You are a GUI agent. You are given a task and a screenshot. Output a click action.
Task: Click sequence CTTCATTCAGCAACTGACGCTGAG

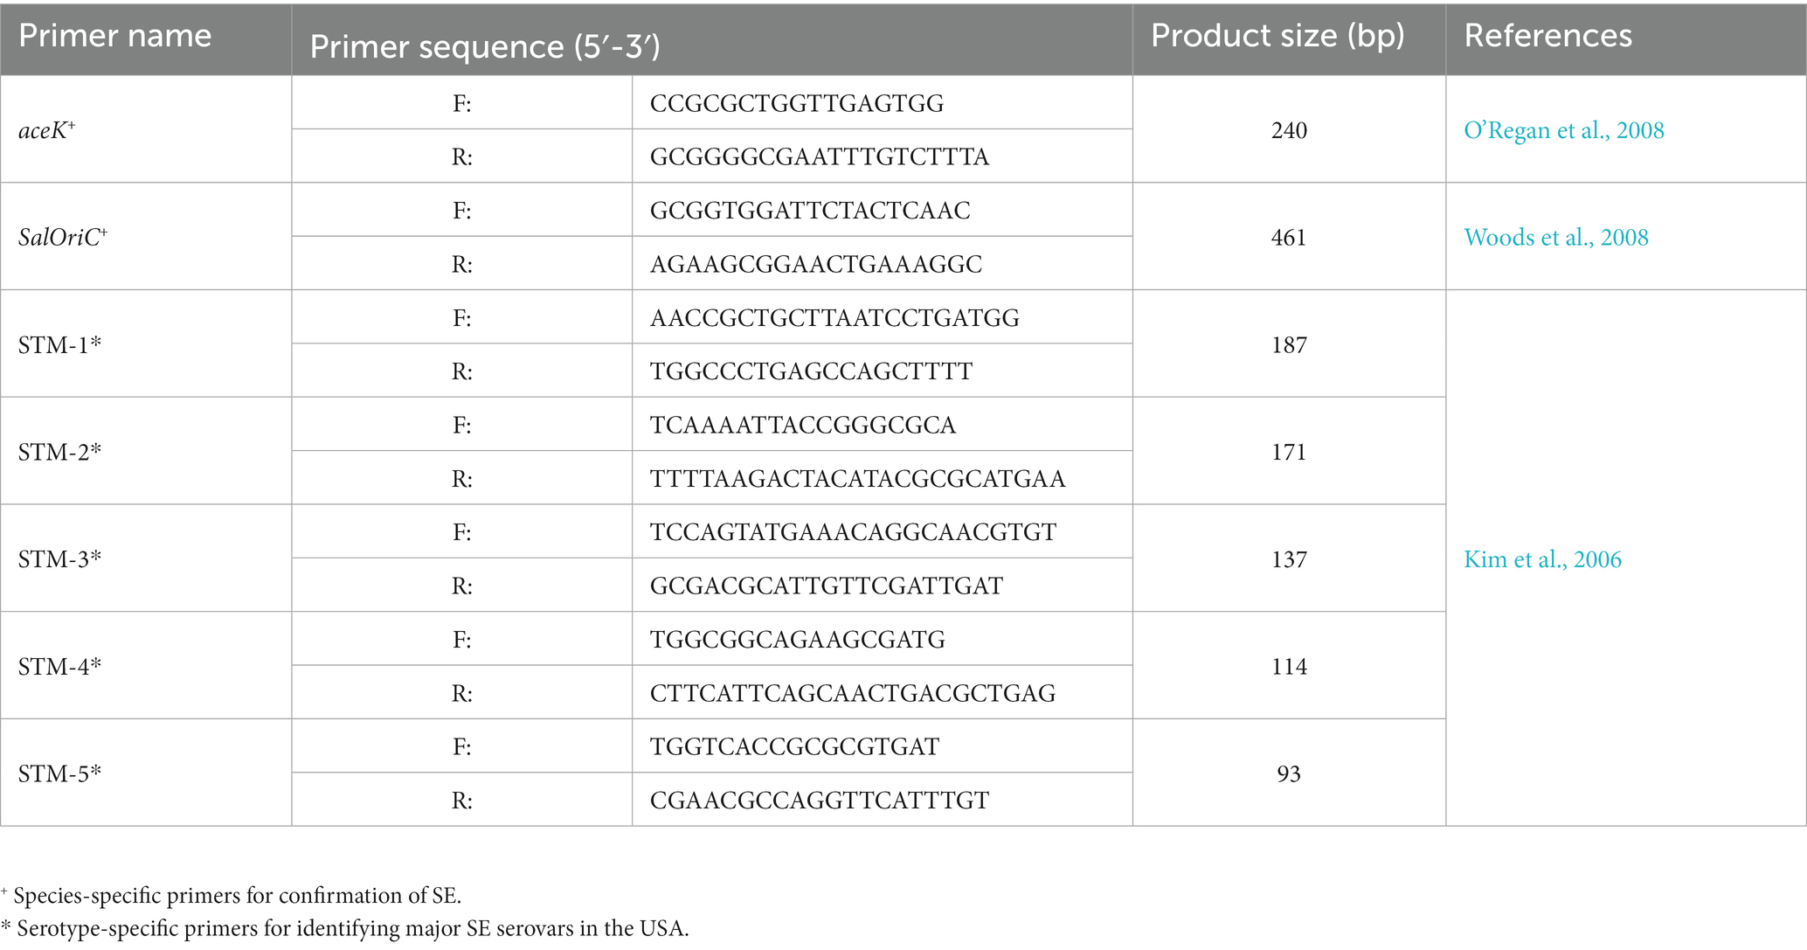tap(853, 693)
